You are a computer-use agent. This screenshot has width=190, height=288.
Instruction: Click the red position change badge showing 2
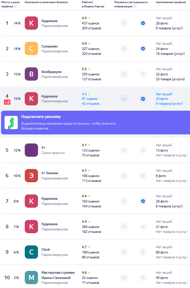[x=7, y=102]
